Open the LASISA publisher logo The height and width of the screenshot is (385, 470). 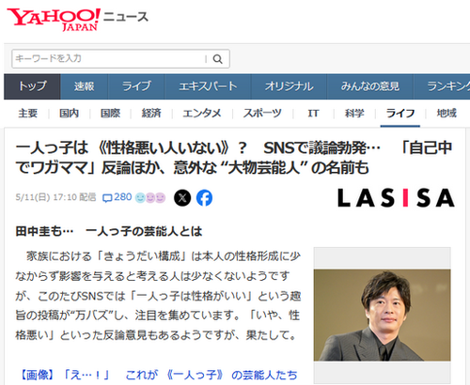(x=396, y=198)
